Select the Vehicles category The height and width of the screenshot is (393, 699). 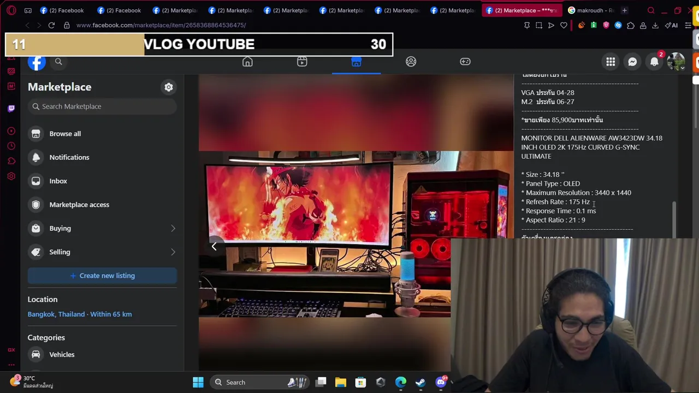pyautogui.click(x=102, y=355)
